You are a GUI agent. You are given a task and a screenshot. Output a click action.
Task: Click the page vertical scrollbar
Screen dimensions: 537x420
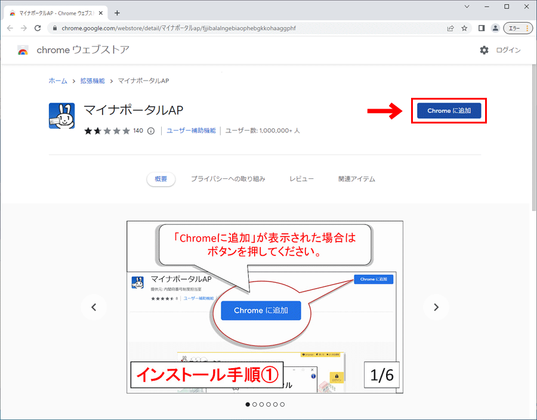[534, 137]
